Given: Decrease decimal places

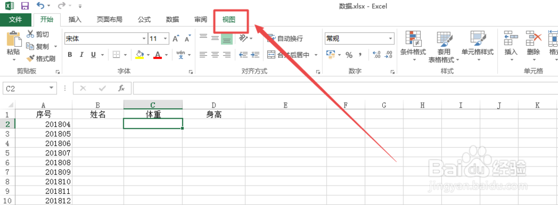Looking at the screenshot, I should pyautogui.click(x=388, y=55).
